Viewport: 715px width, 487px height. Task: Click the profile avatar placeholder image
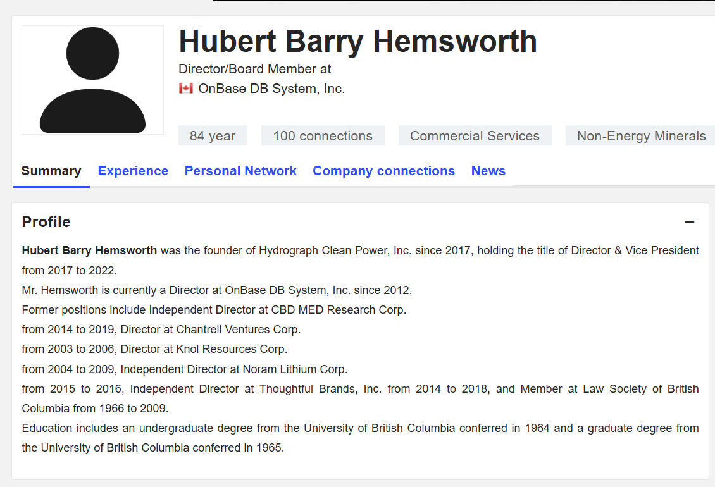[92, 80]
